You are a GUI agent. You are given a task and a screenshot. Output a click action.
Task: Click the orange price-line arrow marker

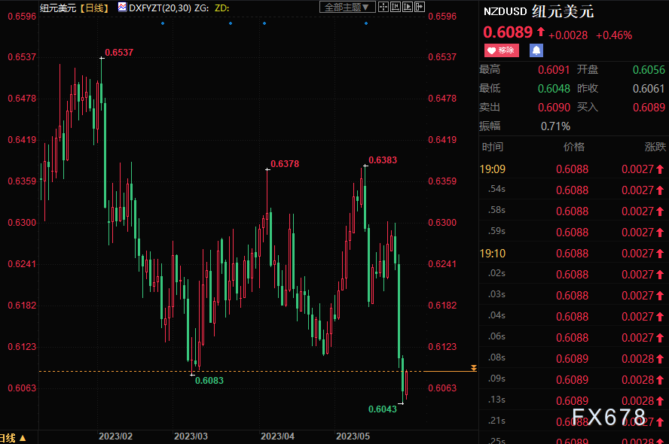[x=474, y=368]
